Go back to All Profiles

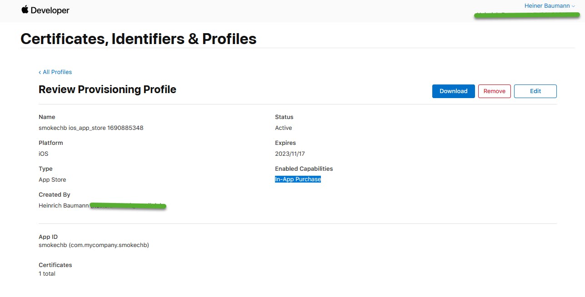[x=55, y=72]
